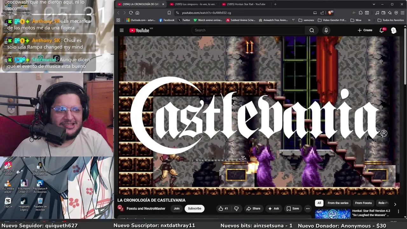Open the Brave VPN shield icon
Viewport: 407px width, 229px height.
pyautogui.click(x=396, y=13)
